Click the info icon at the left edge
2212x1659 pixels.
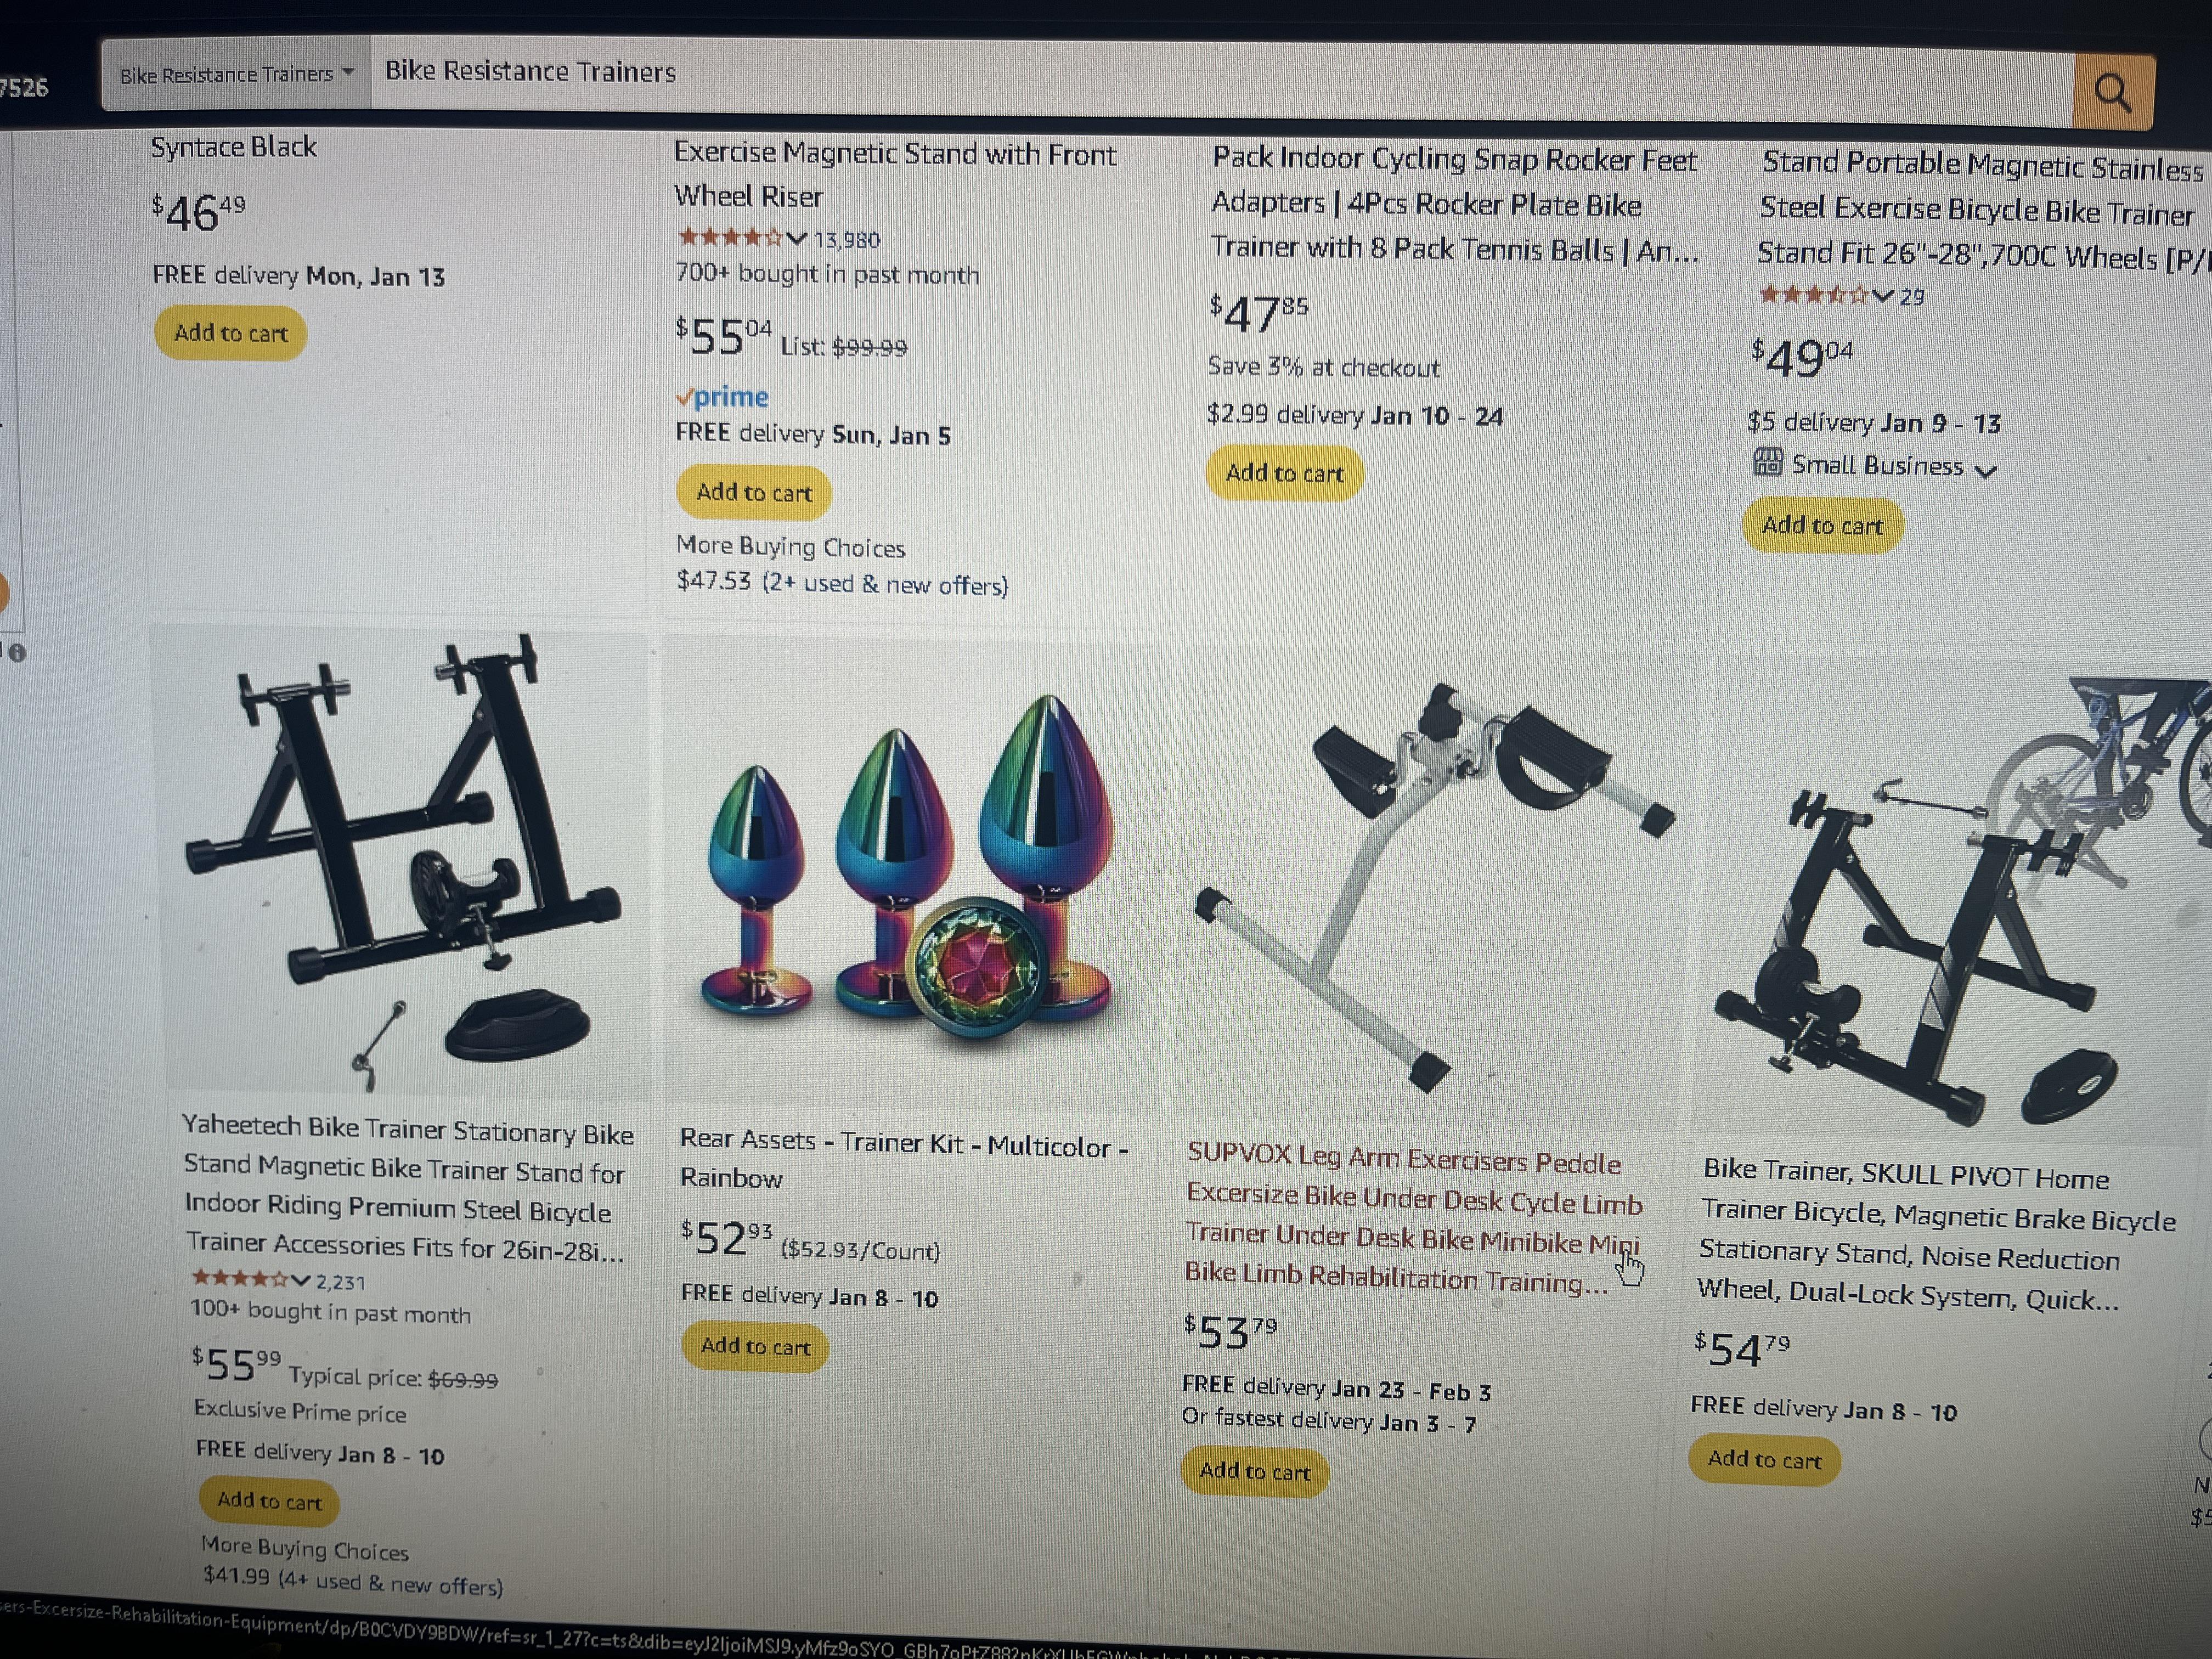pos(17,653)
